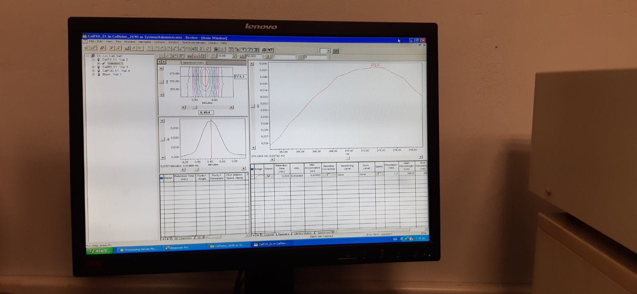Click the Caff10_S1 vial icon in tree
The height and width of the screenshot is (294, 637).
99,60
